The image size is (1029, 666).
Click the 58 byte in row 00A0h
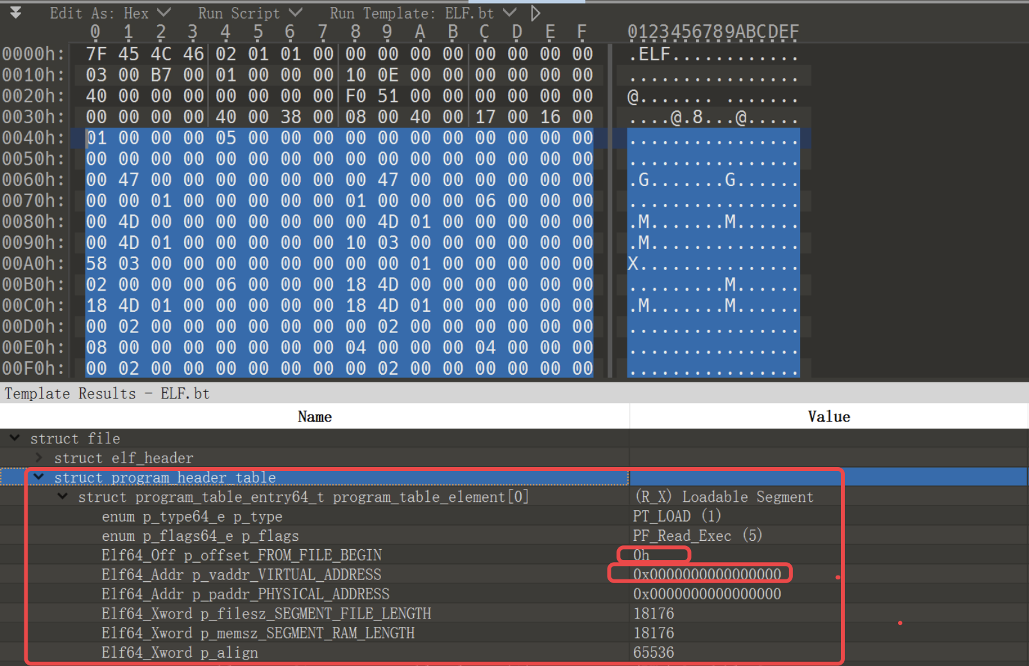click(x=96, y=264)
